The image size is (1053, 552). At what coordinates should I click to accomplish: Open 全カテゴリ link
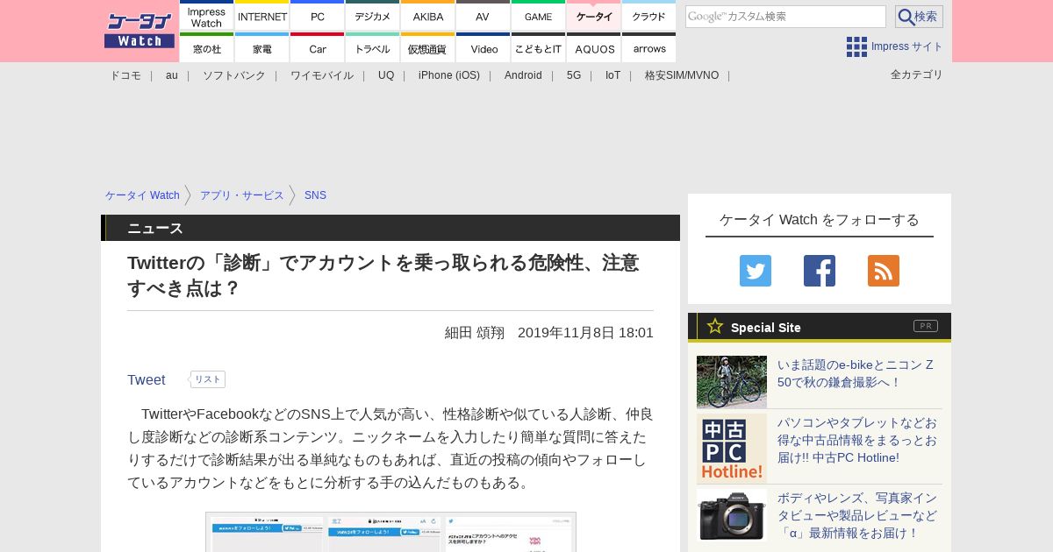(x=917, y=74)
